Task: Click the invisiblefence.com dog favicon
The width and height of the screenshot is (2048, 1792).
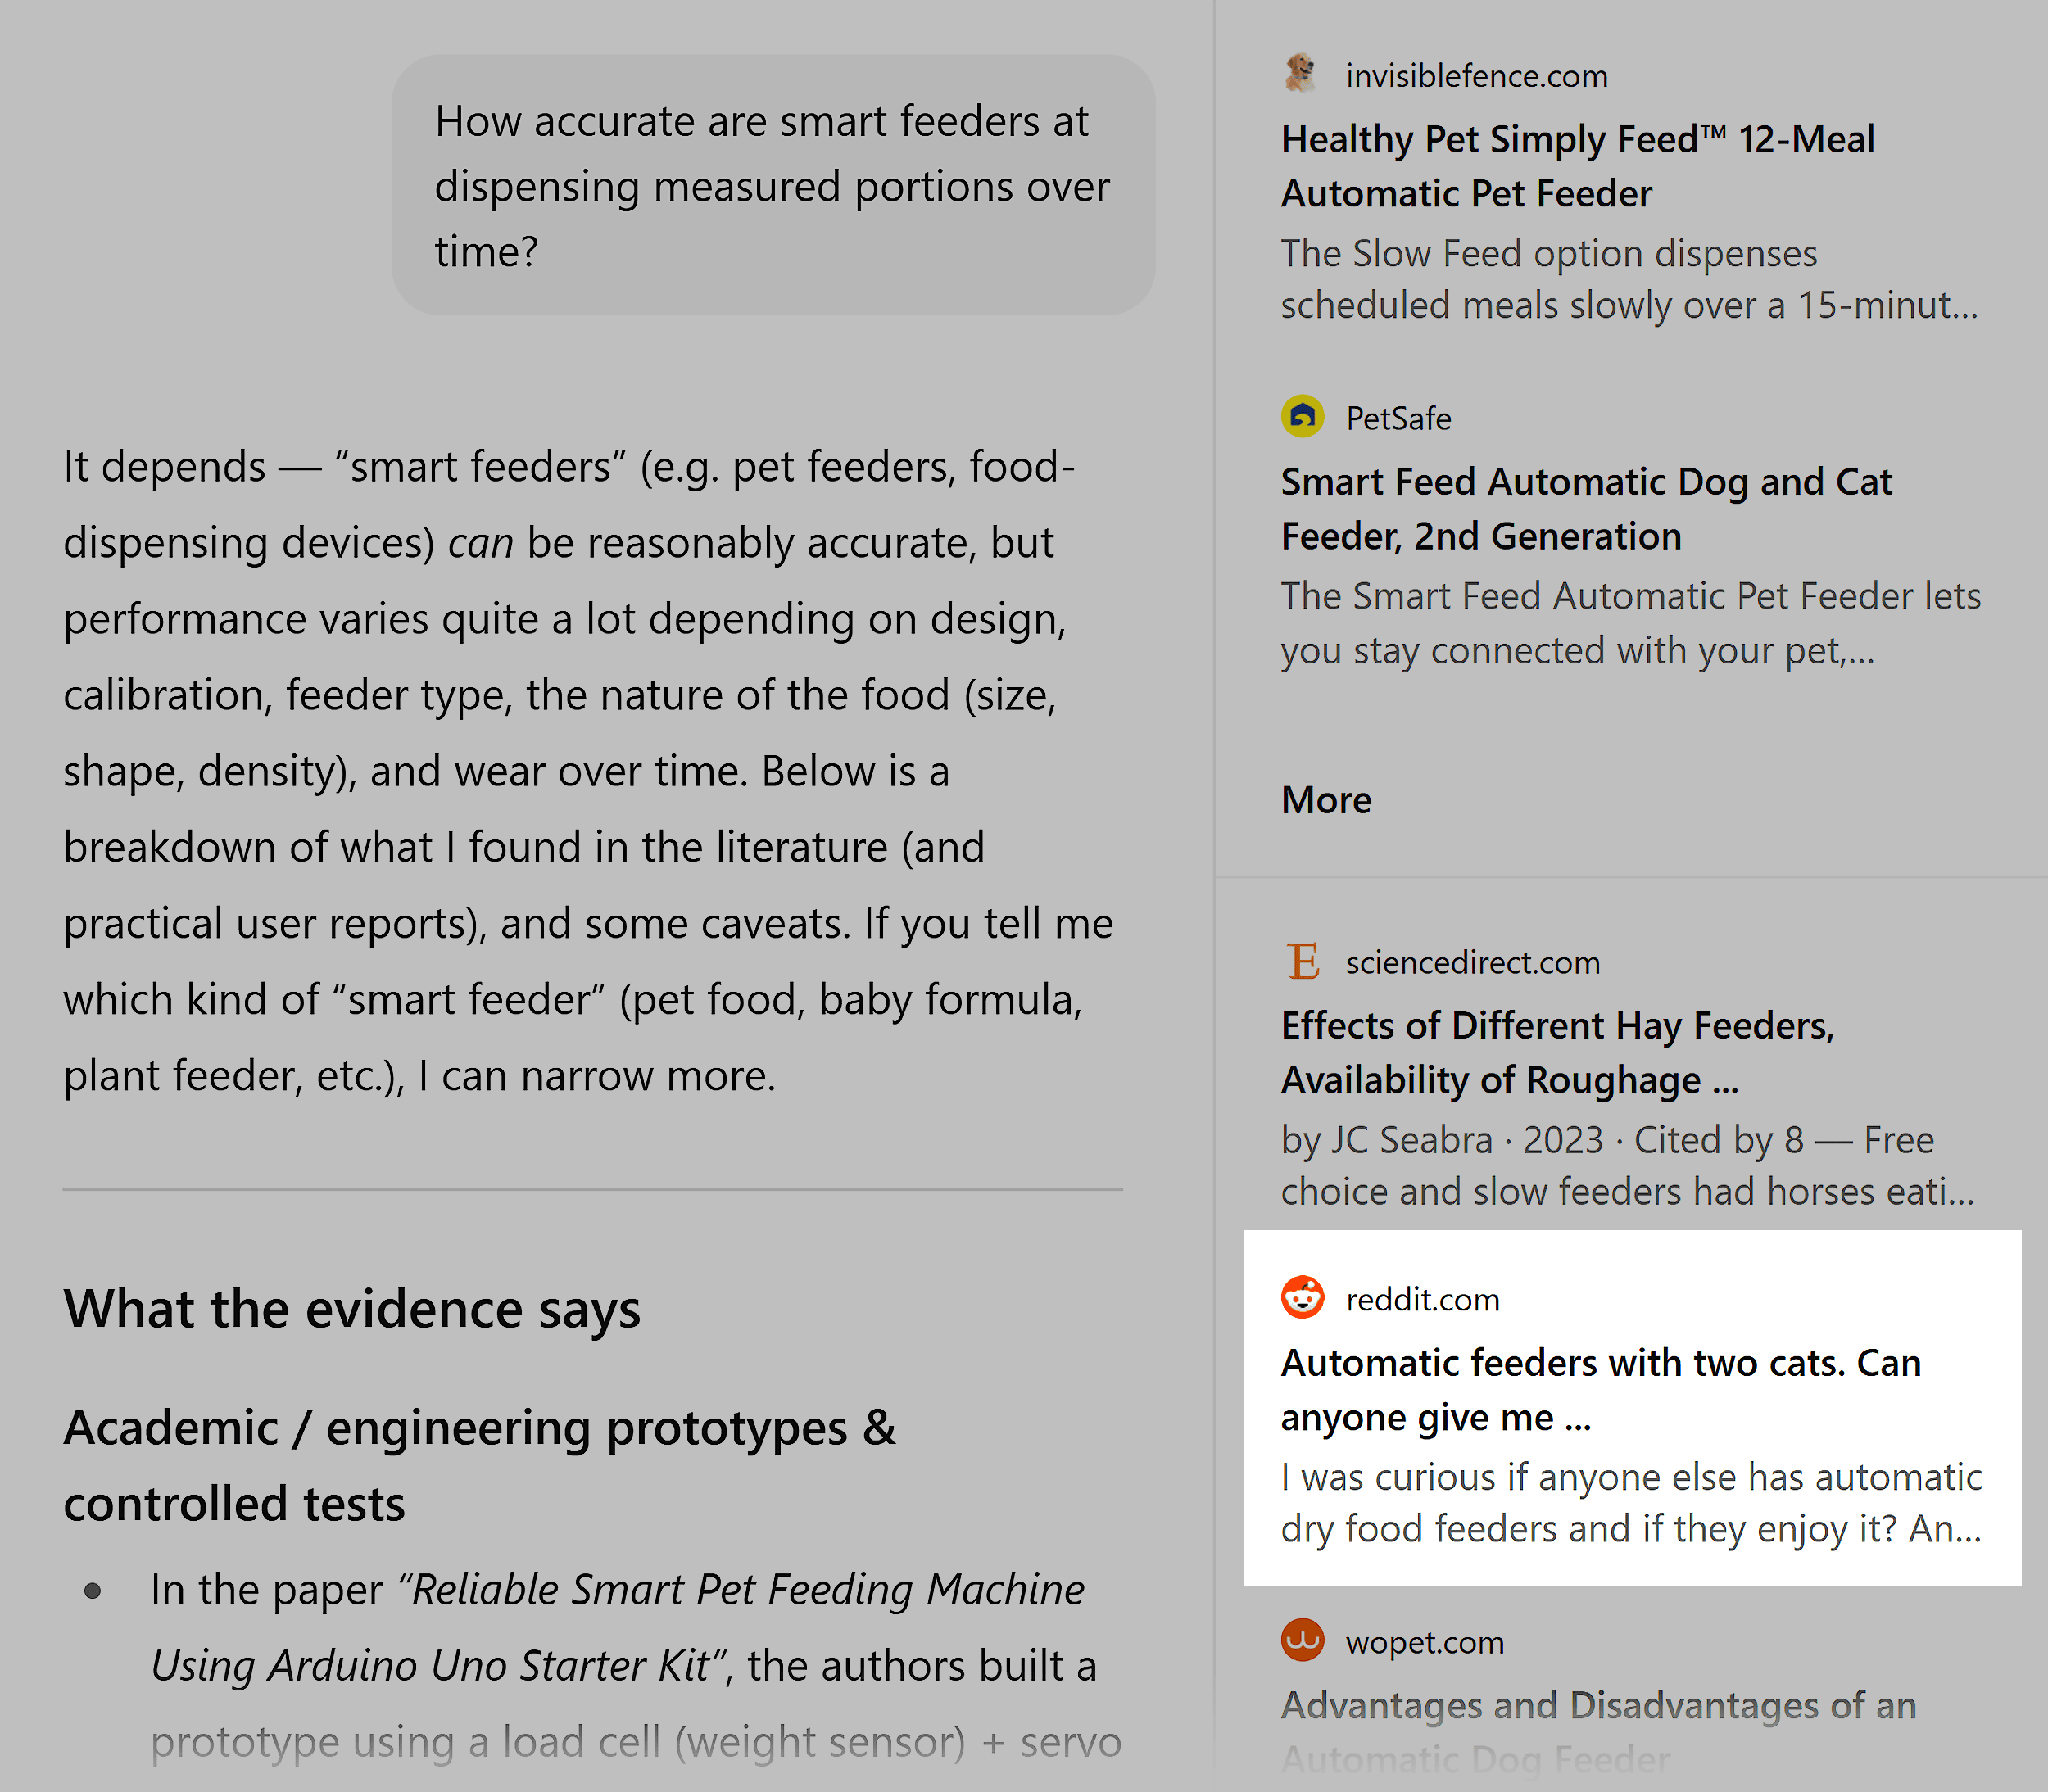Action: tap(1301, 73)
